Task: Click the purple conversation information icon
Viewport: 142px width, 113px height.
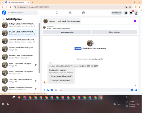Action: pyautogui.click(x=135, y=21)
